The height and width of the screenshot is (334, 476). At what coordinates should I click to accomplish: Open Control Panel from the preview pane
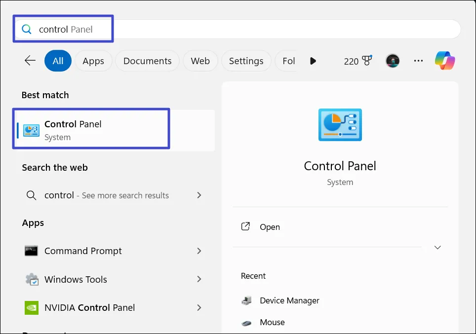click(270, 227)
